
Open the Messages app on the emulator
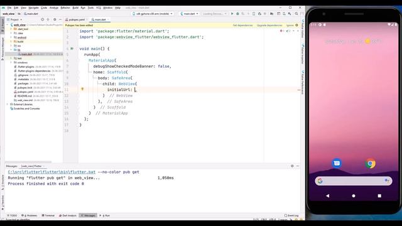click(x=337, y=163)
